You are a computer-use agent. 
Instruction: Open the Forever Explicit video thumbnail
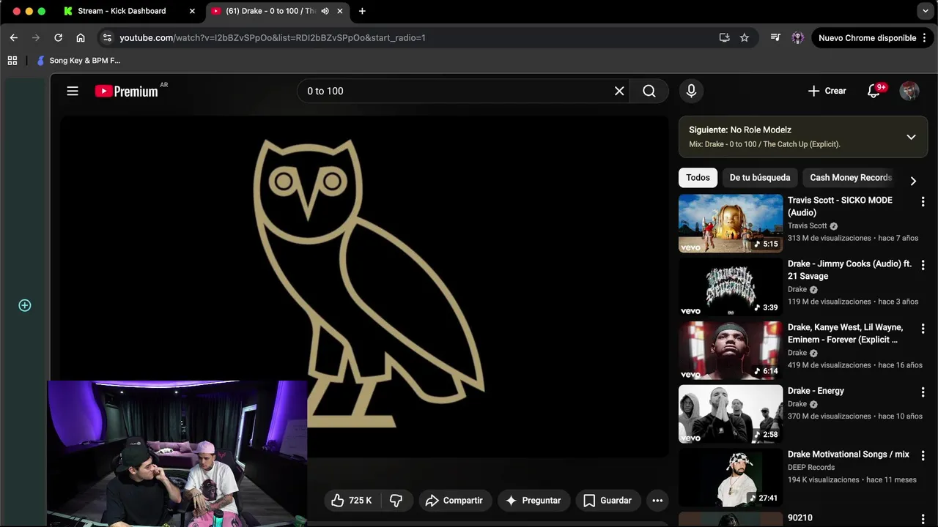click(731, 351)
